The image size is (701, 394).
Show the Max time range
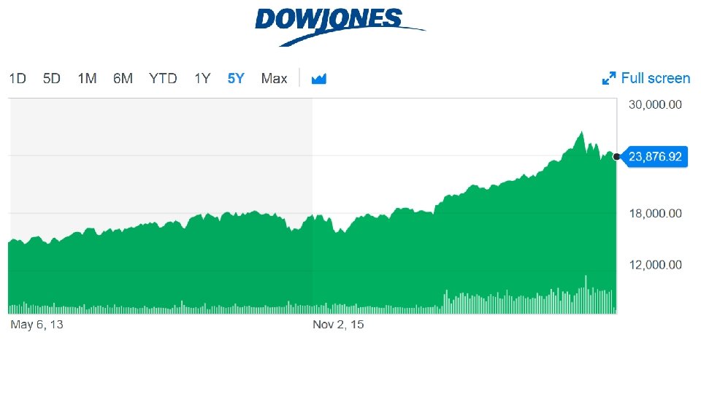tap(274, 79)
